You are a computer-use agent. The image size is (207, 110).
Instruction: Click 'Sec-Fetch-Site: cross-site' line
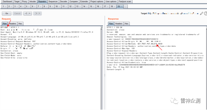[x=14, y=58]
